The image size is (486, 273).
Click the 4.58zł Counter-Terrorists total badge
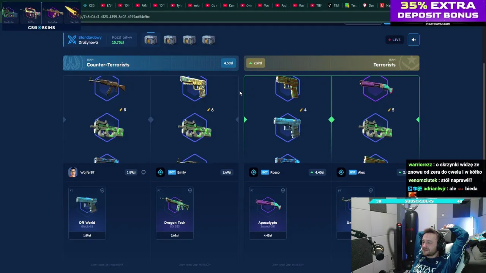[228, 63]
